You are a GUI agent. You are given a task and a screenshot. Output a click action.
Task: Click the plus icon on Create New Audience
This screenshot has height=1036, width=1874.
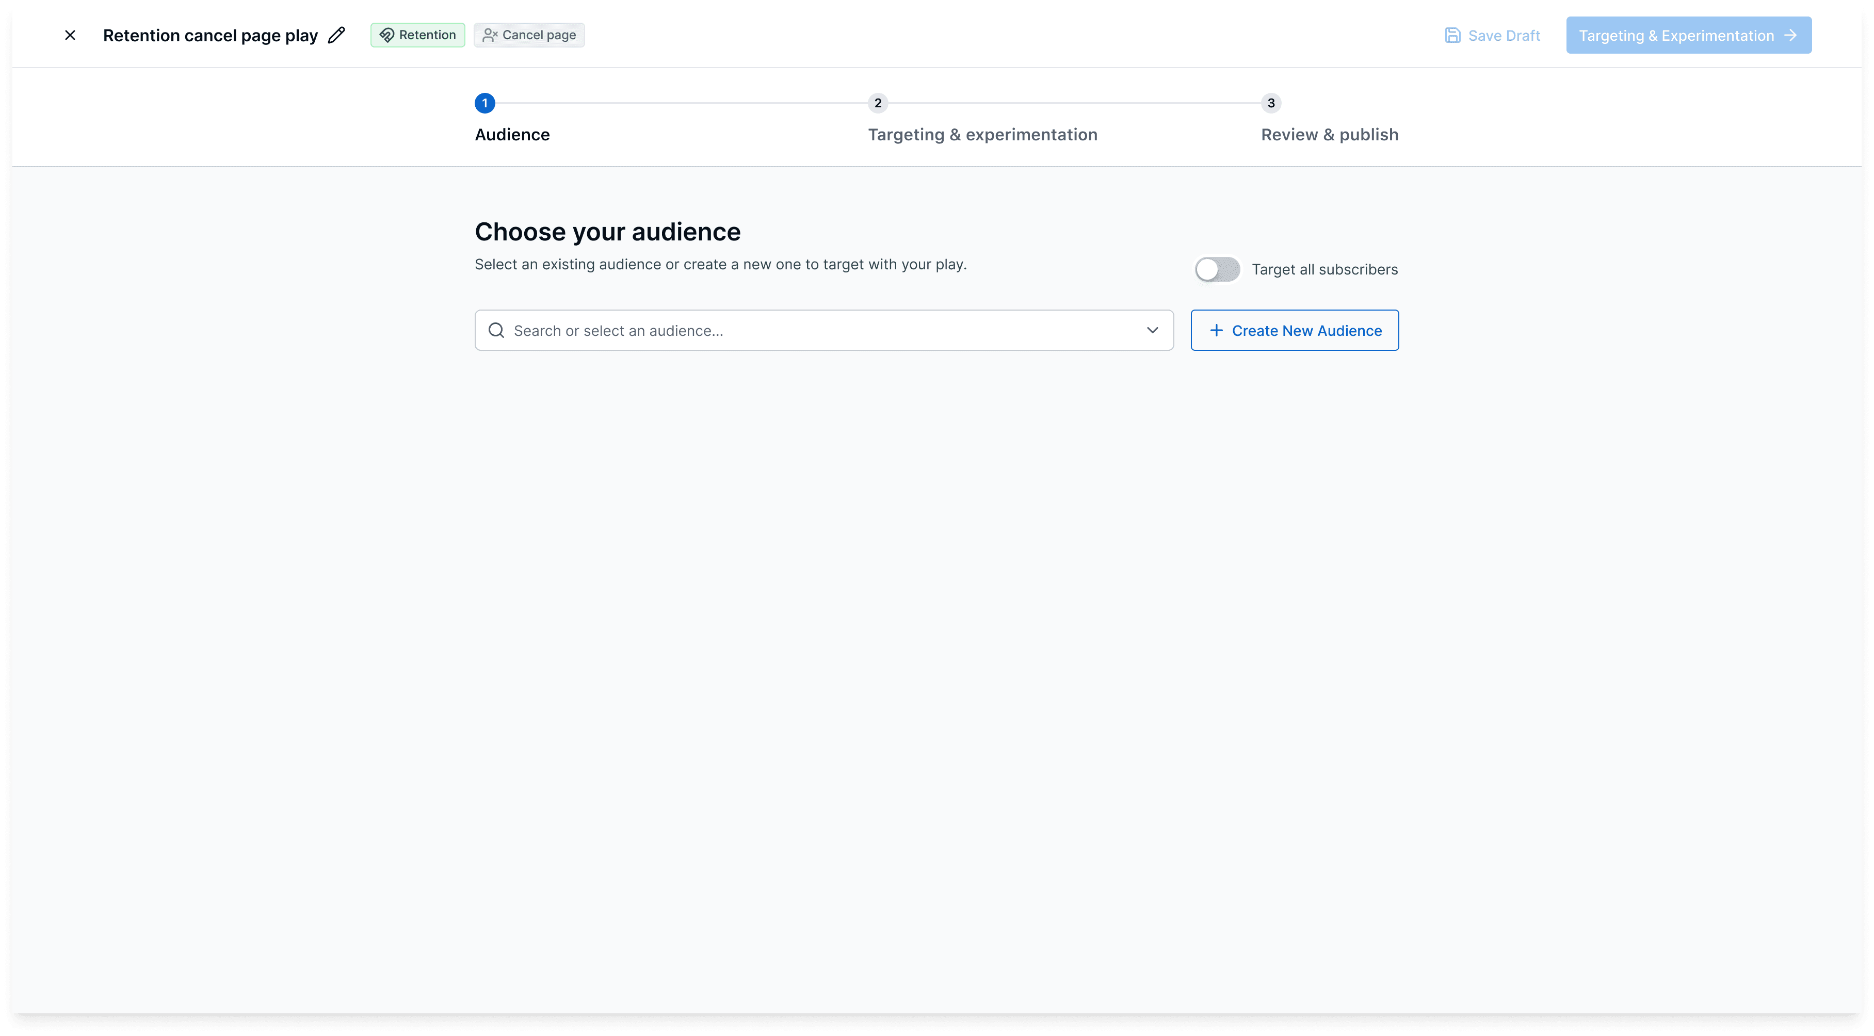[x=1216, y=330]
